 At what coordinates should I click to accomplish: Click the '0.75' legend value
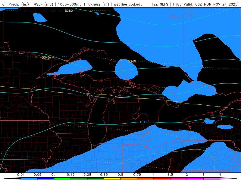pos(137,175)
